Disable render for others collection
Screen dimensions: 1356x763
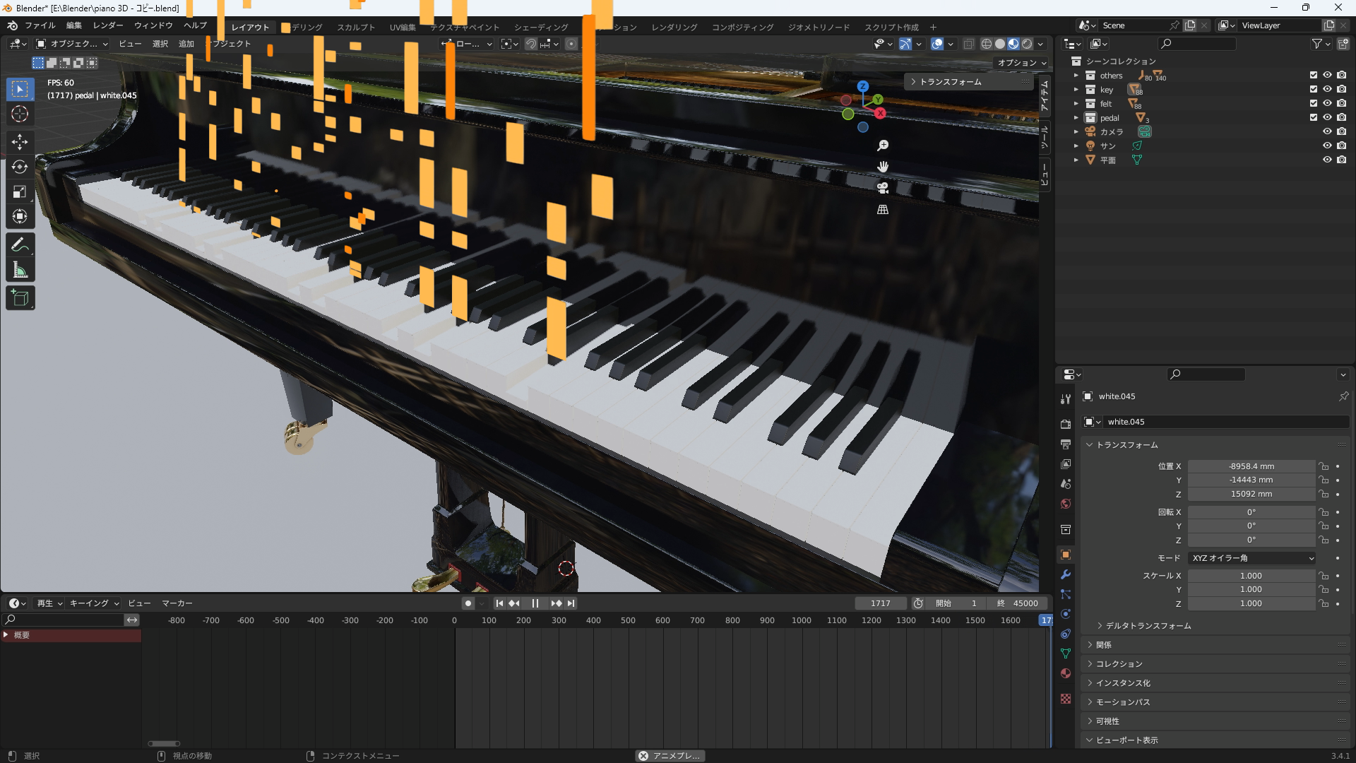pyautogui.click(x=1341, y=75)
